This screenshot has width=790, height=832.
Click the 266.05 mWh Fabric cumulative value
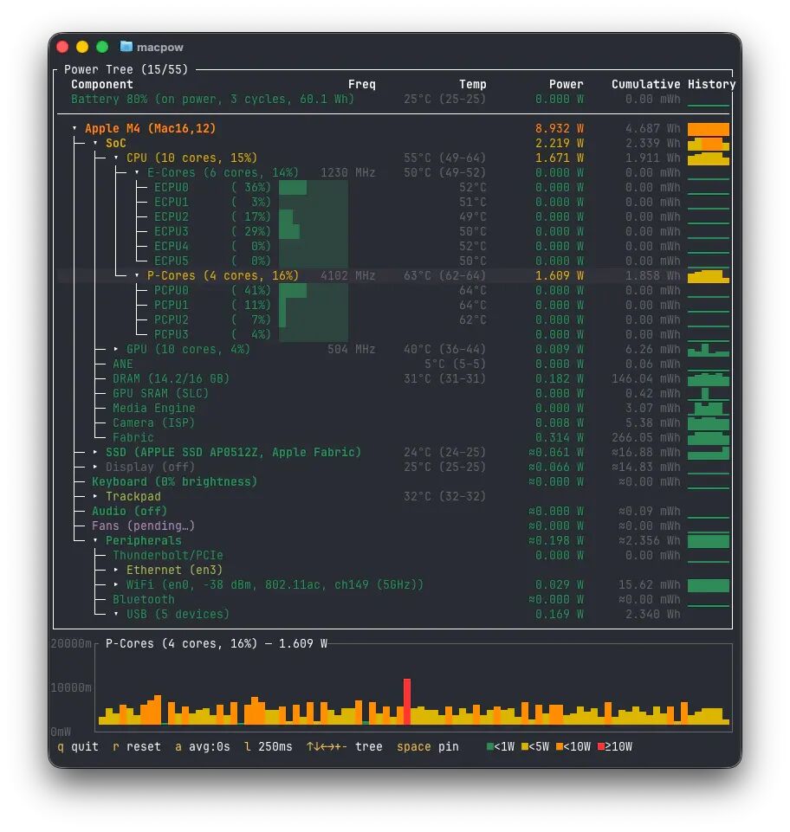pyautogui.click(x=645, y=438)
